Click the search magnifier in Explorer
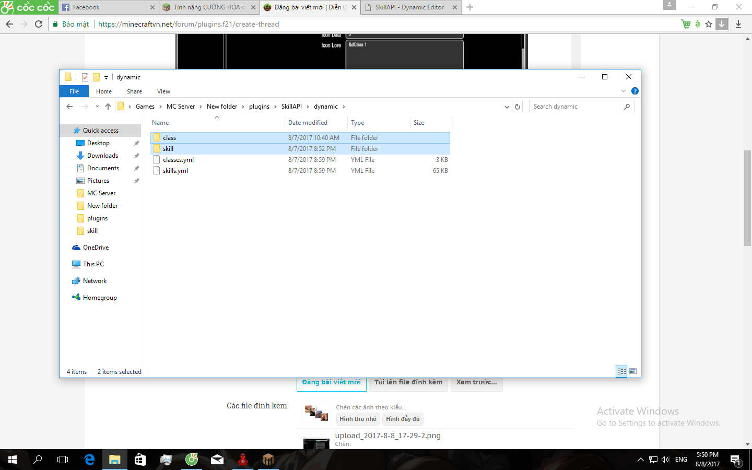Viewport: 752px width, 470px height. coord(627,107)
